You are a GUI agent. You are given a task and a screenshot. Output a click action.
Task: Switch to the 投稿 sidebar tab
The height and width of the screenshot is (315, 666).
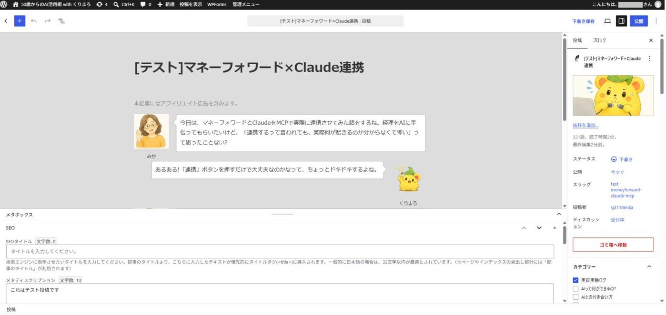pos(577,40)
